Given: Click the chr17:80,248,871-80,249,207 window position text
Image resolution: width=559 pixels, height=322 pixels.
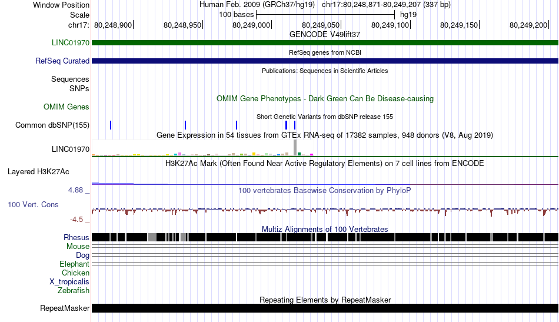Looking at the screenshot, I should pos(386,5).
